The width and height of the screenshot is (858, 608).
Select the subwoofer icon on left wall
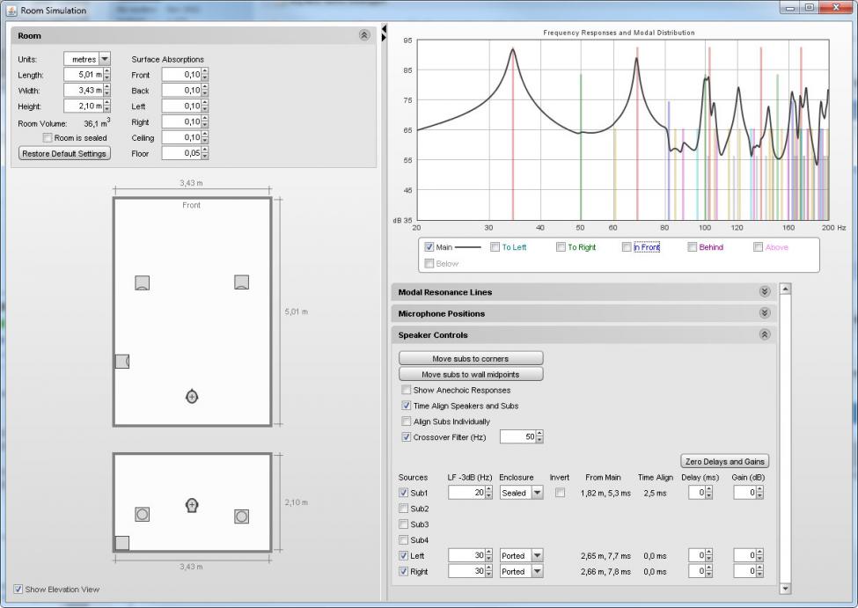(x=121, y=362)
